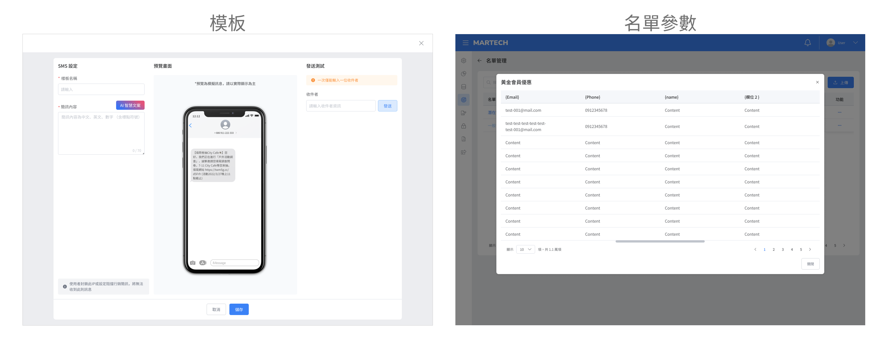888x348 pixels.
Task: Open the rows-per-page 10 dropdown
Action: tap(525, 249)
